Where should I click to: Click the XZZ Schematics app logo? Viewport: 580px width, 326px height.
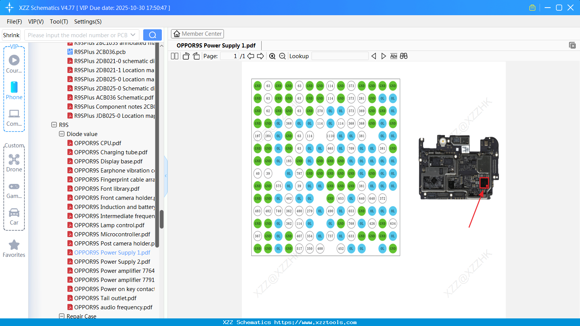[10, 8]
